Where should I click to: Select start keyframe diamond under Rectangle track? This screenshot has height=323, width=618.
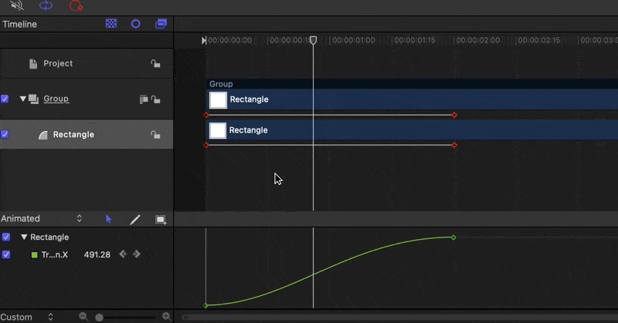pos(206,145)
